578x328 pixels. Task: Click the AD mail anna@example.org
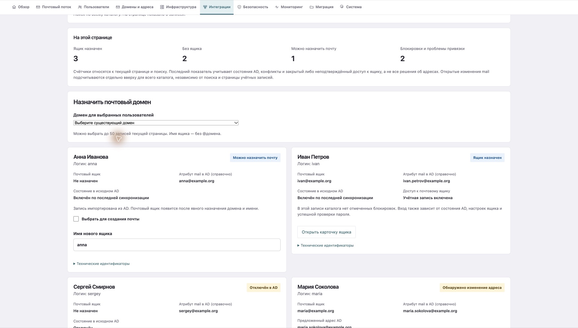(x=197, y=181)
